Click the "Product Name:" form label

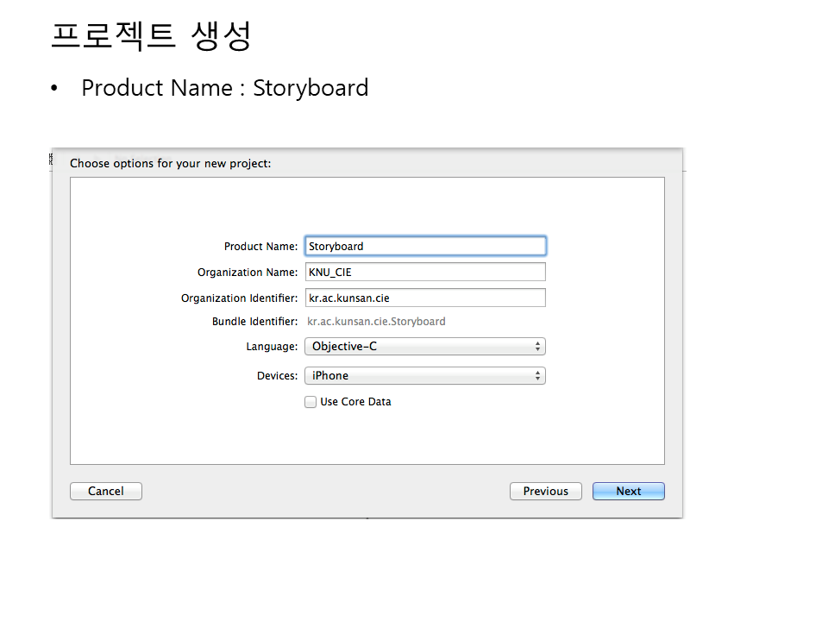click(260, 247)
